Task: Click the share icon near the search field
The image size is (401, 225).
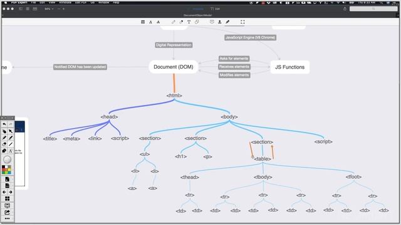Action: tap(345, 9)
